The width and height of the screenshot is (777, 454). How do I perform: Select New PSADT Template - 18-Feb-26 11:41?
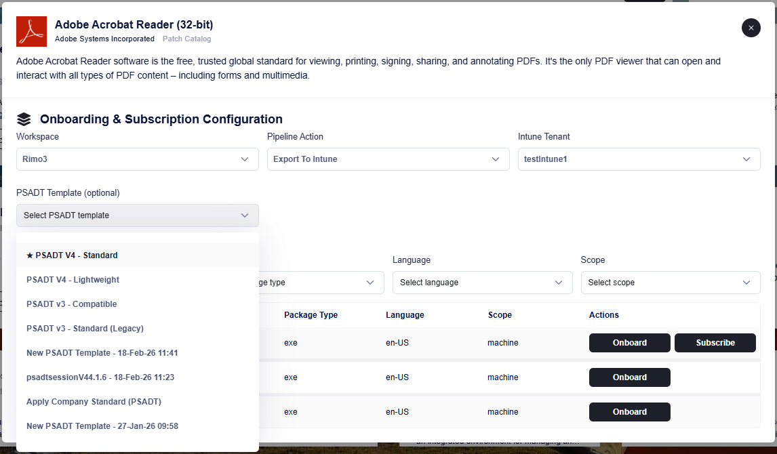tap(102, 353)
